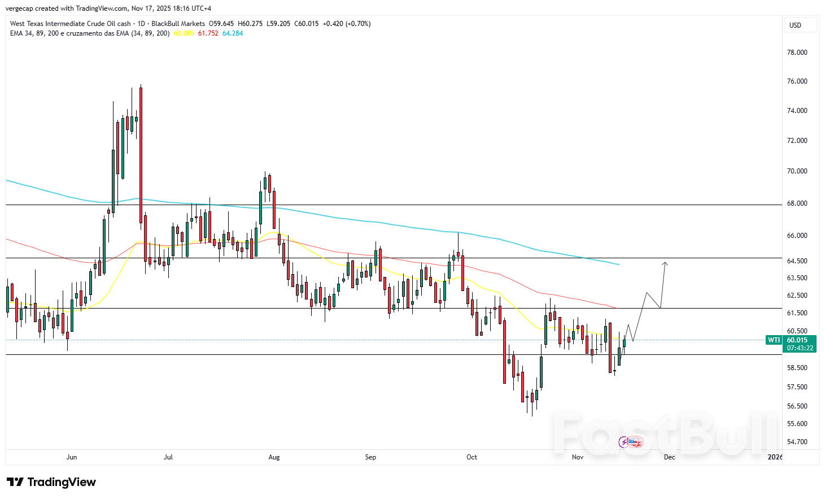Image resolution: width=825 pixels, height=499 pixels.
Task: Click the red EMA value 61.752
Action: 208,33
